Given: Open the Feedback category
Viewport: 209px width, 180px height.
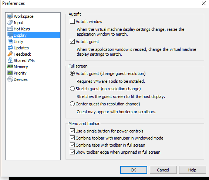Looking at the screenshot, I should tap(22, 54).
